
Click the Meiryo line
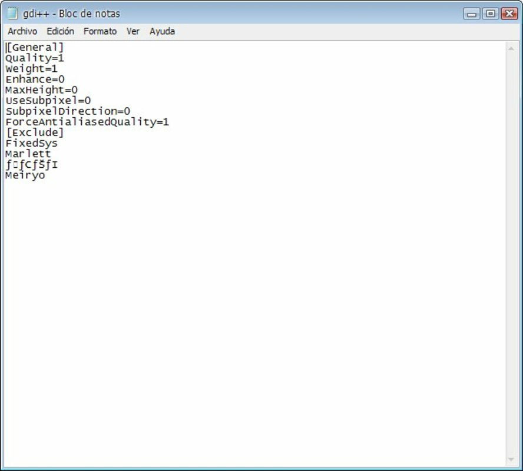(x=25, y=175)
